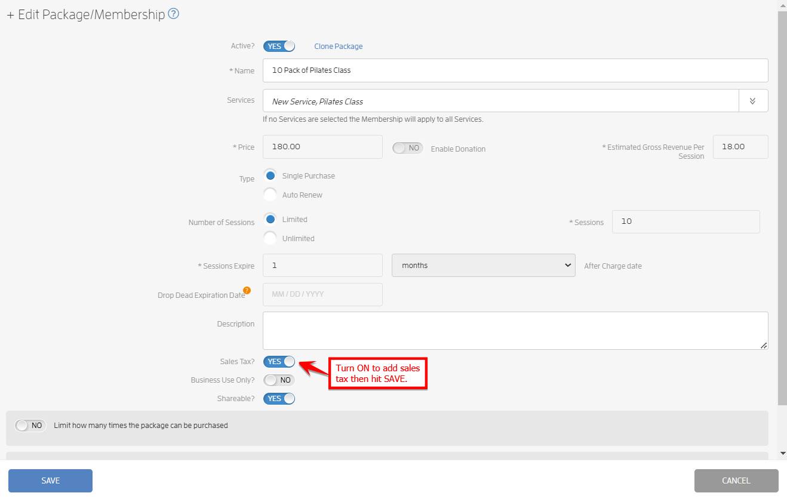Toggle the Sales Tax switch
This screenshot has width=787, height=499.
point(279,361)
